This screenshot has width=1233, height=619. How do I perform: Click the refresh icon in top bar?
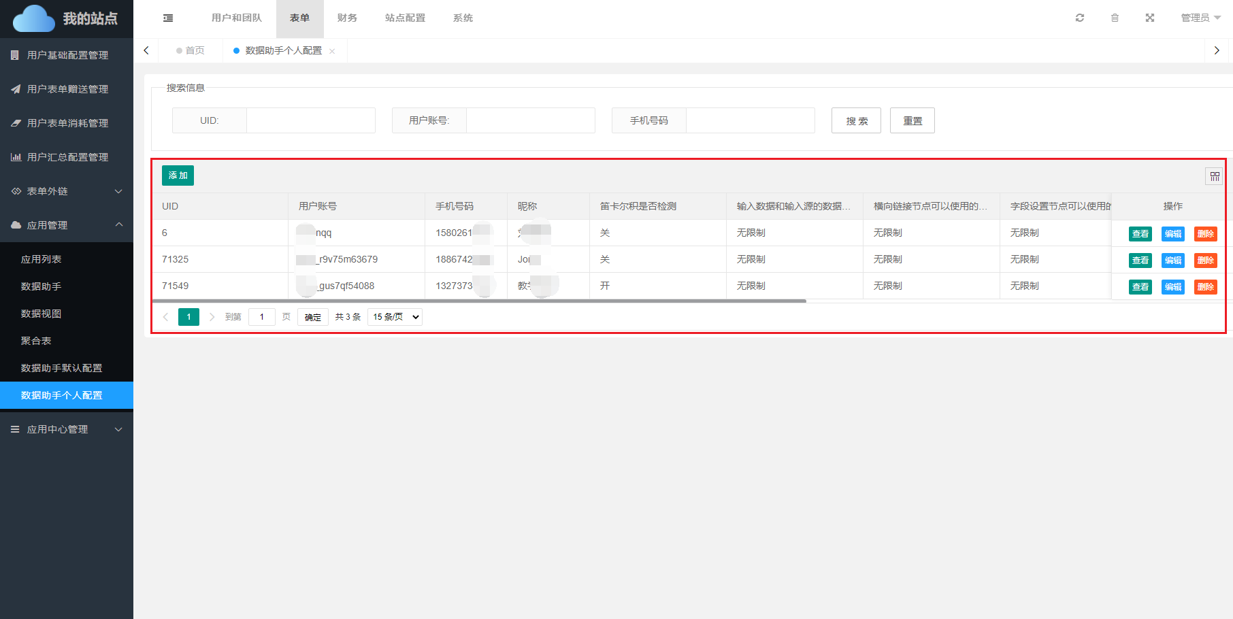click(1079, 18)
